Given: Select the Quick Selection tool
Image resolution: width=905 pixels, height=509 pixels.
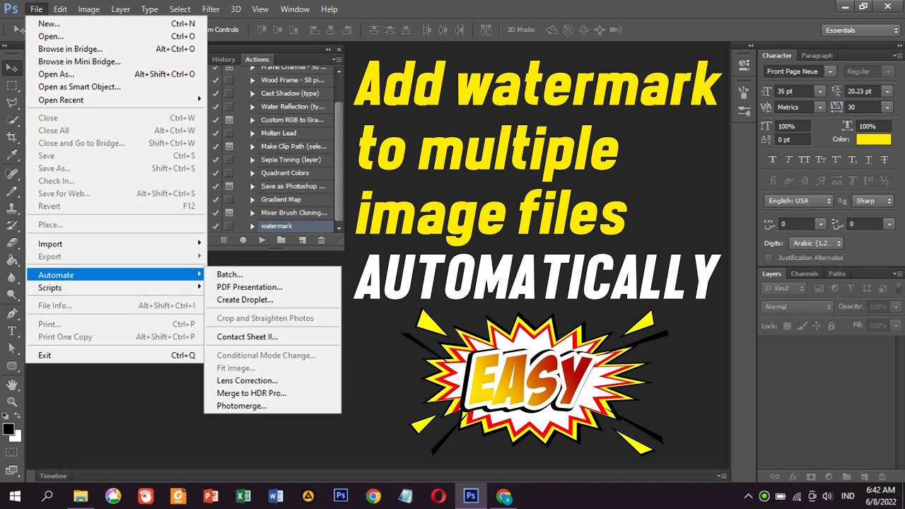Looking at the screenshot, I should 12,121.
